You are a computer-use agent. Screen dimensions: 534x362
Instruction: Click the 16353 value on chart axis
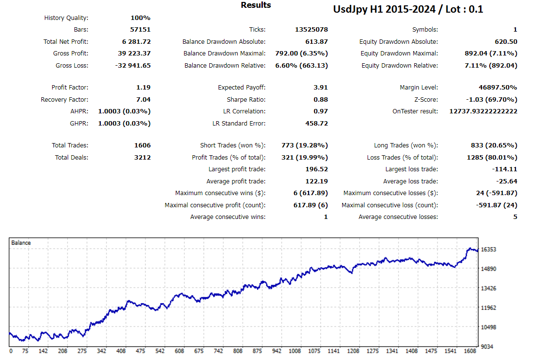point(489,250)
